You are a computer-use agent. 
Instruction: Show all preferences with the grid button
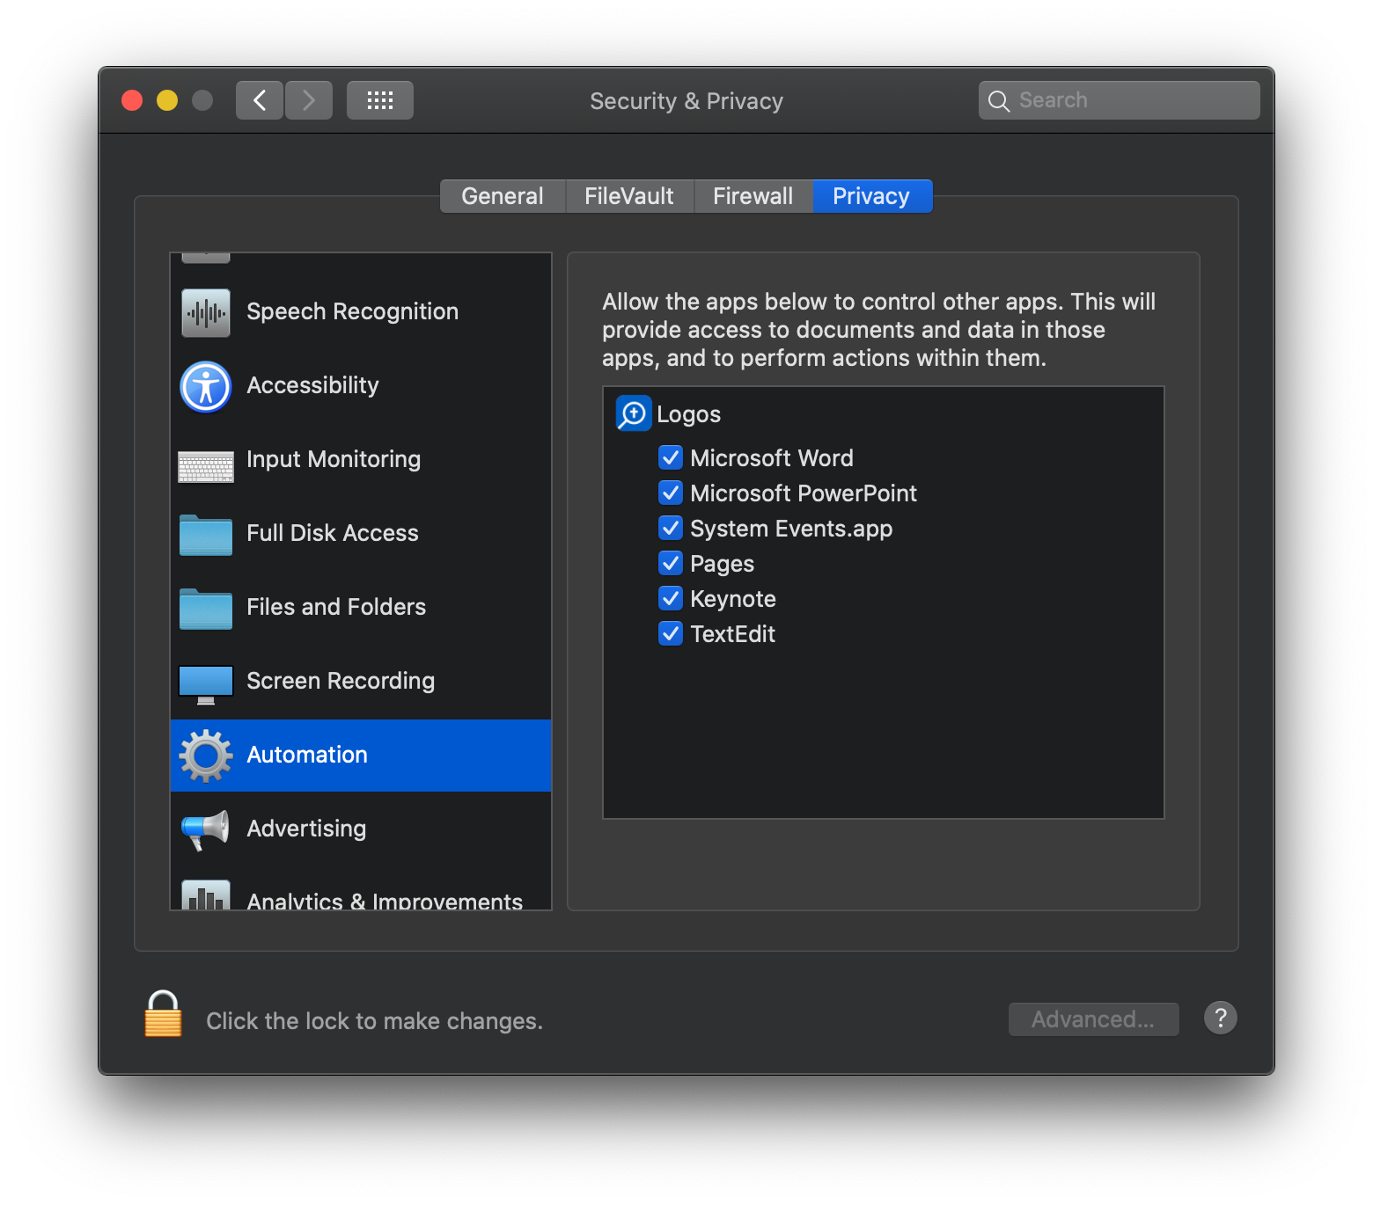(380, 100)
